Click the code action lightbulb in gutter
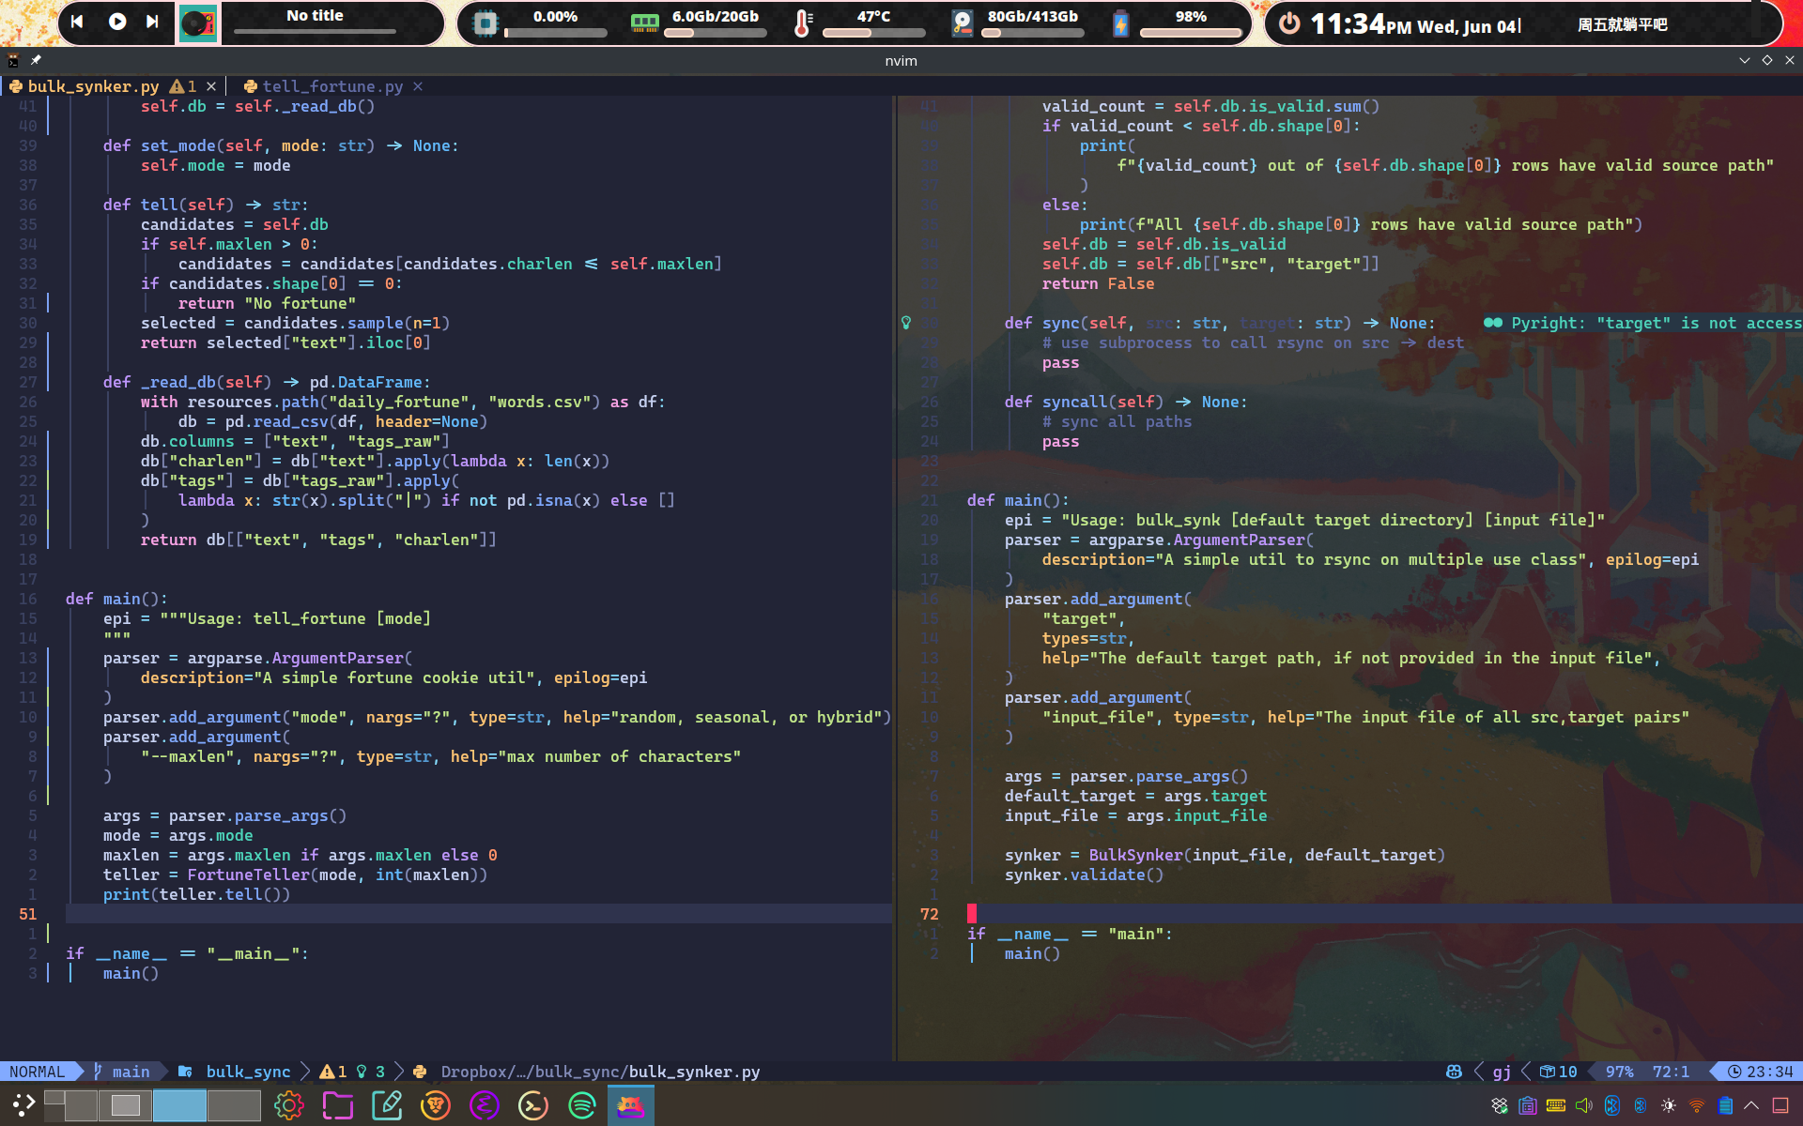 [x=906, y=323]
